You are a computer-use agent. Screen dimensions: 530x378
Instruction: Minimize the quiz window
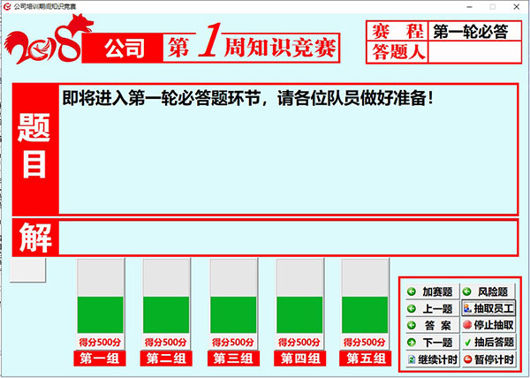point(469,7)
